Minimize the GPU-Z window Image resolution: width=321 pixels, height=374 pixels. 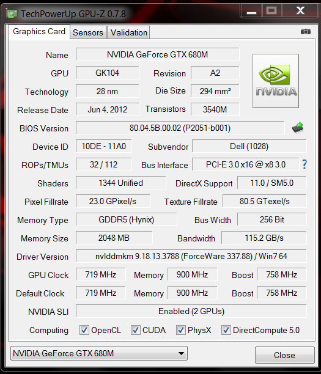click(251, 11)
